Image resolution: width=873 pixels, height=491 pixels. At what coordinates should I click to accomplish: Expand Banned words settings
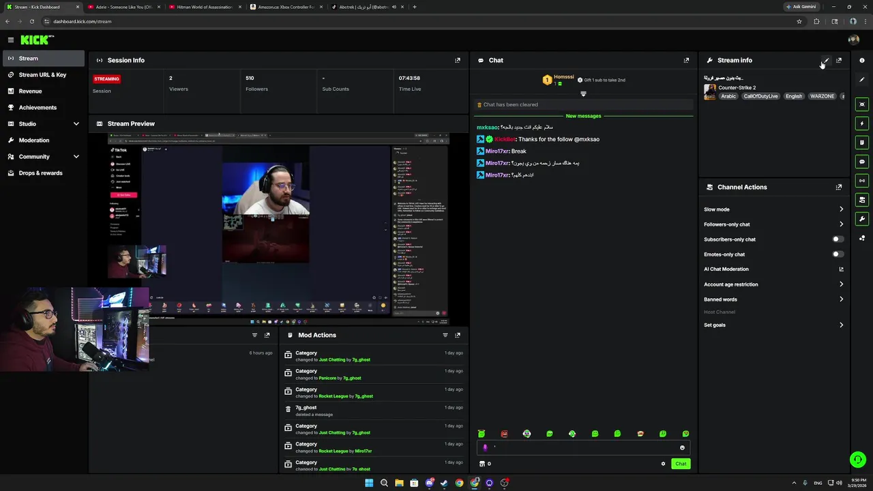click(x=841, y=299)
